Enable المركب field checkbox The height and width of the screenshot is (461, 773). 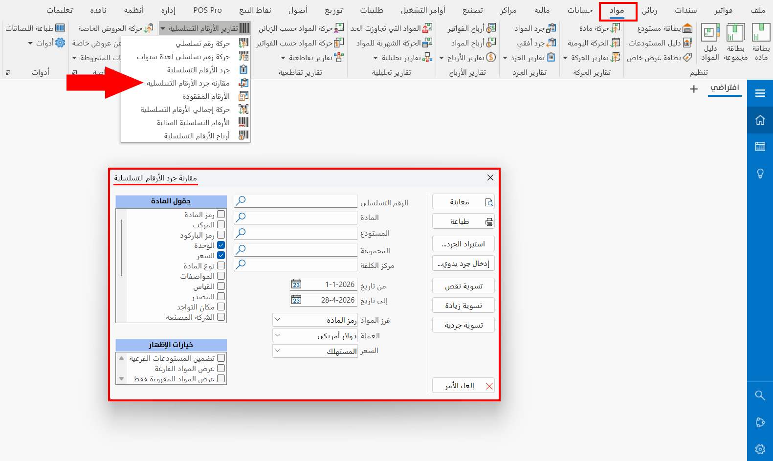pos(221,224)
